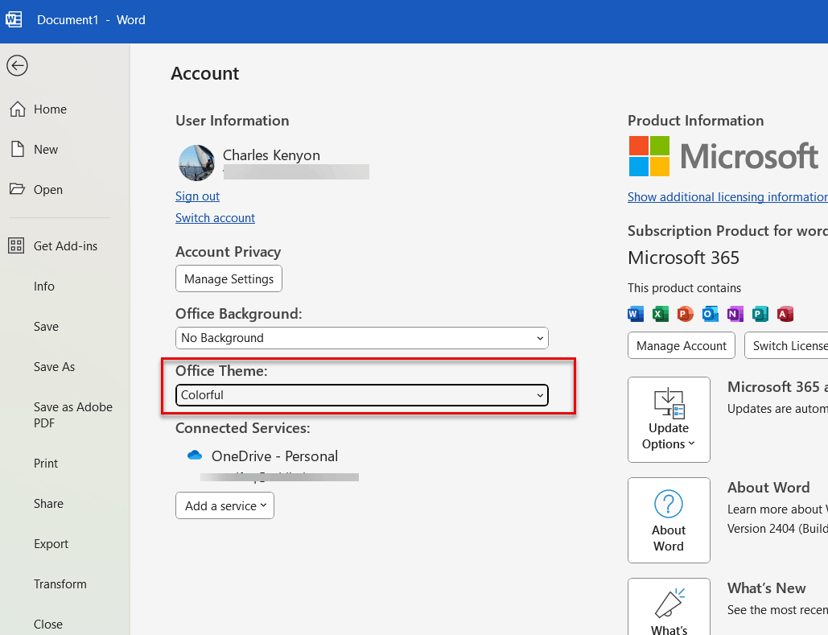The height and width of the screenshot is (635, 828).
Task: Click the Microsoft four-color logo
Action: coord(649,156)
